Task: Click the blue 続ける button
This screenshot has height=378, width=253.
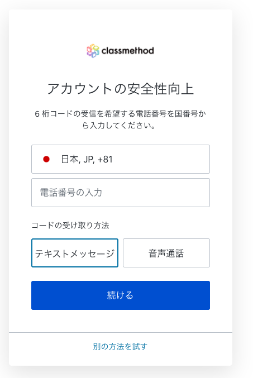Action: [x=121, y=295]
